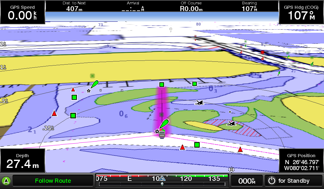Tap the green square marker right of the route waypoint
This screenshot has height=189, width=324.
pyautogui.click(x=195, y=84)
